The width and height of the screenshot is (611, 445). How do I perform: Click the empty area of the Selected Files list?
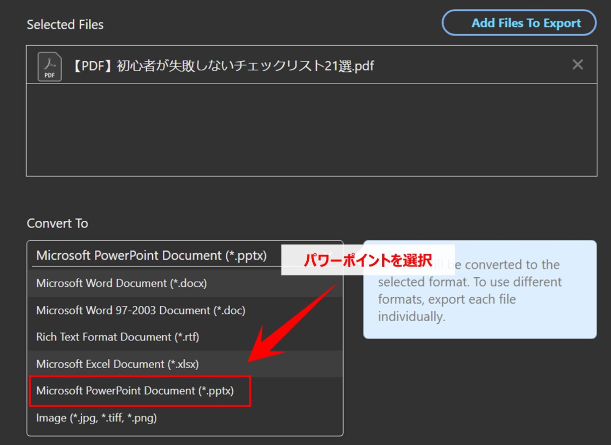(x=311, y=130)
